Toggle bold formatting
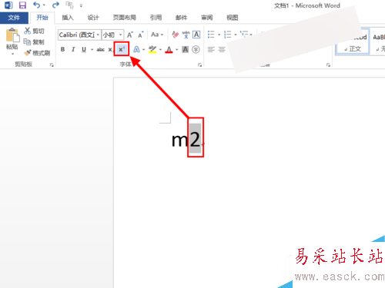Screen dimensions: 385x288 tap(62, 49)
